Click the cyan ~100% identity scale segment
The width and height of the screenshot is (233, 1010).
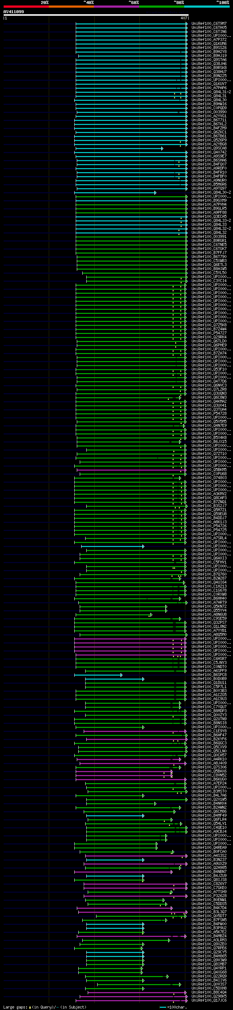pyautogui.click(x=207, y=7)
